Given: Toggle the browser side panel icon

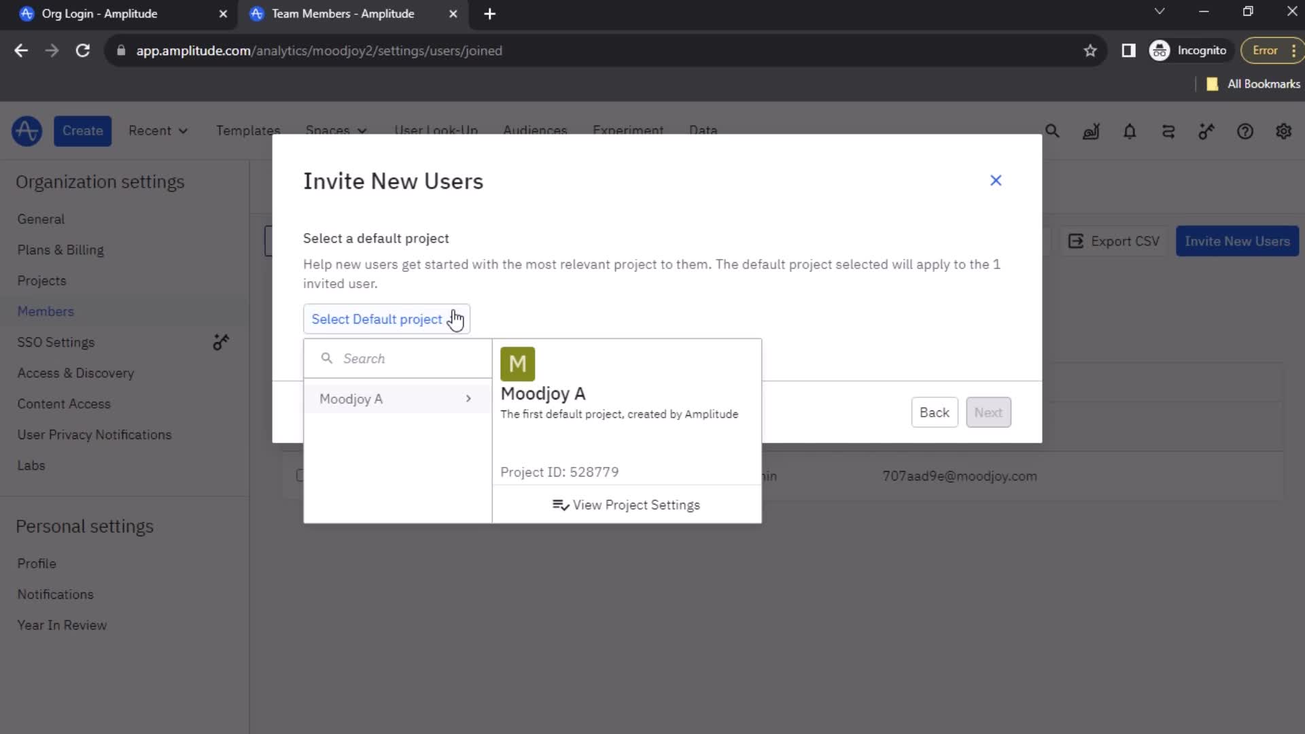Looking at the screenshot, I should (x=1128, y=50).
